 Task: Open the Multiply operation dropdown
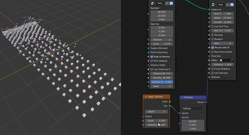coord(193,108)
